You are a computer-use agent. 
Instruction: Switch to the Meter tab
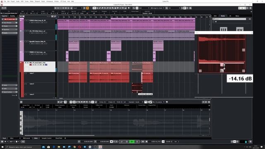click(x=237, y=16)
